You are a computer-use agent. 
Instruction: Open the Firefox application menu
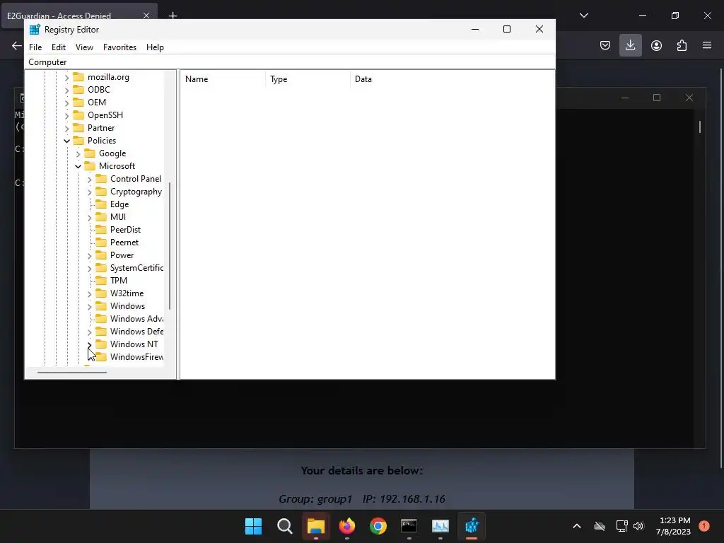point(707,45)
